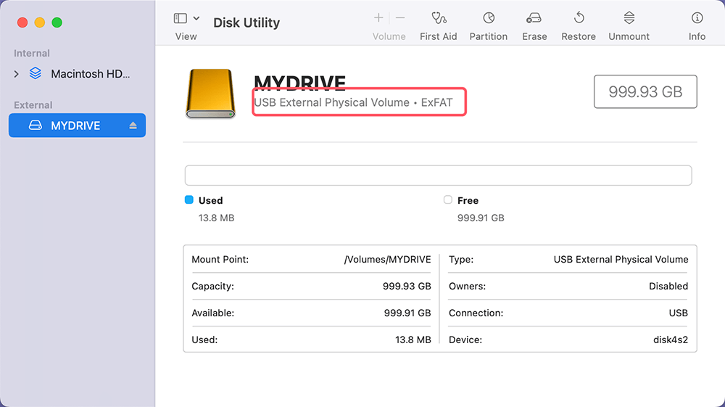The width and height of the screenshot is (725, 407).
Task: Click the Available value 999.91 GB in the table
Action: click(x=407, y=313)
